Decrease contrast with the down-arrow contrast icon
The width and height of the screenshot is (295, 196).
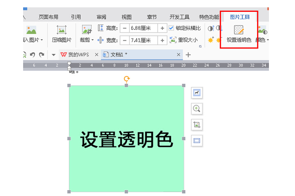coord(219,28)
